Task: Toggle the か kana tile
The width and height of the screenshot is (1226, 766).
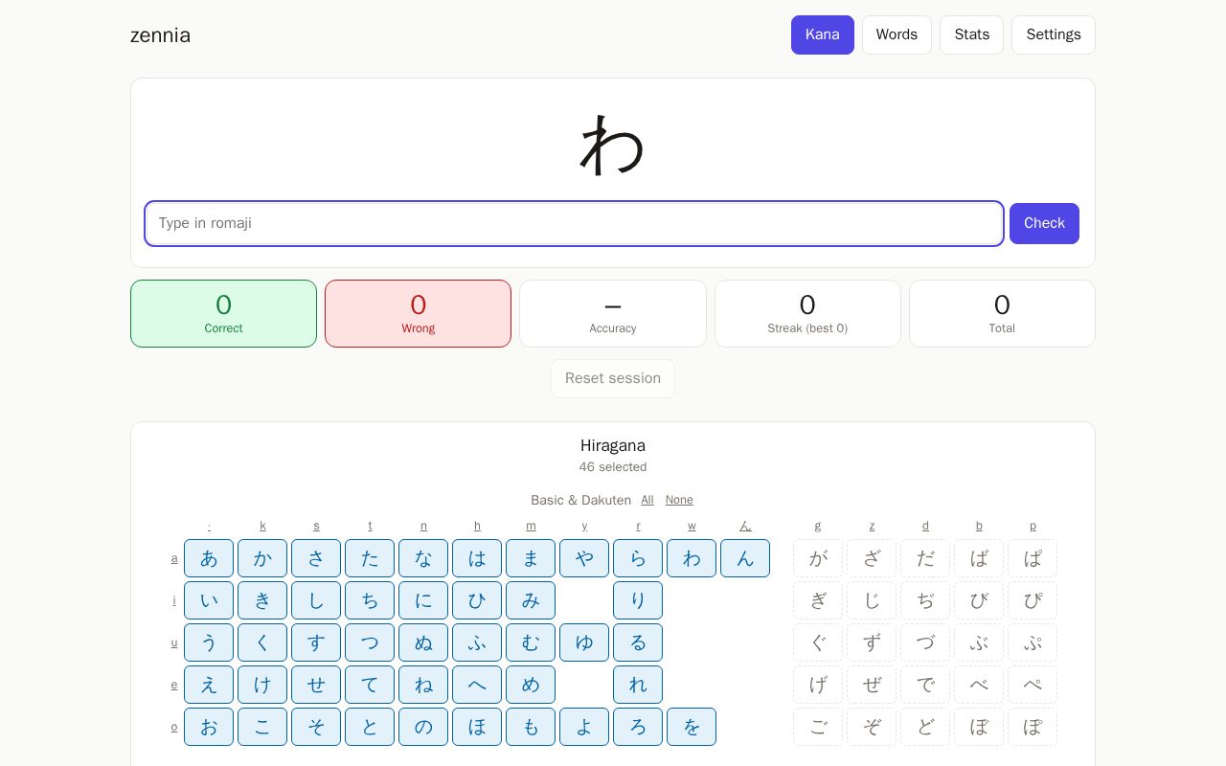Action: 262,558
